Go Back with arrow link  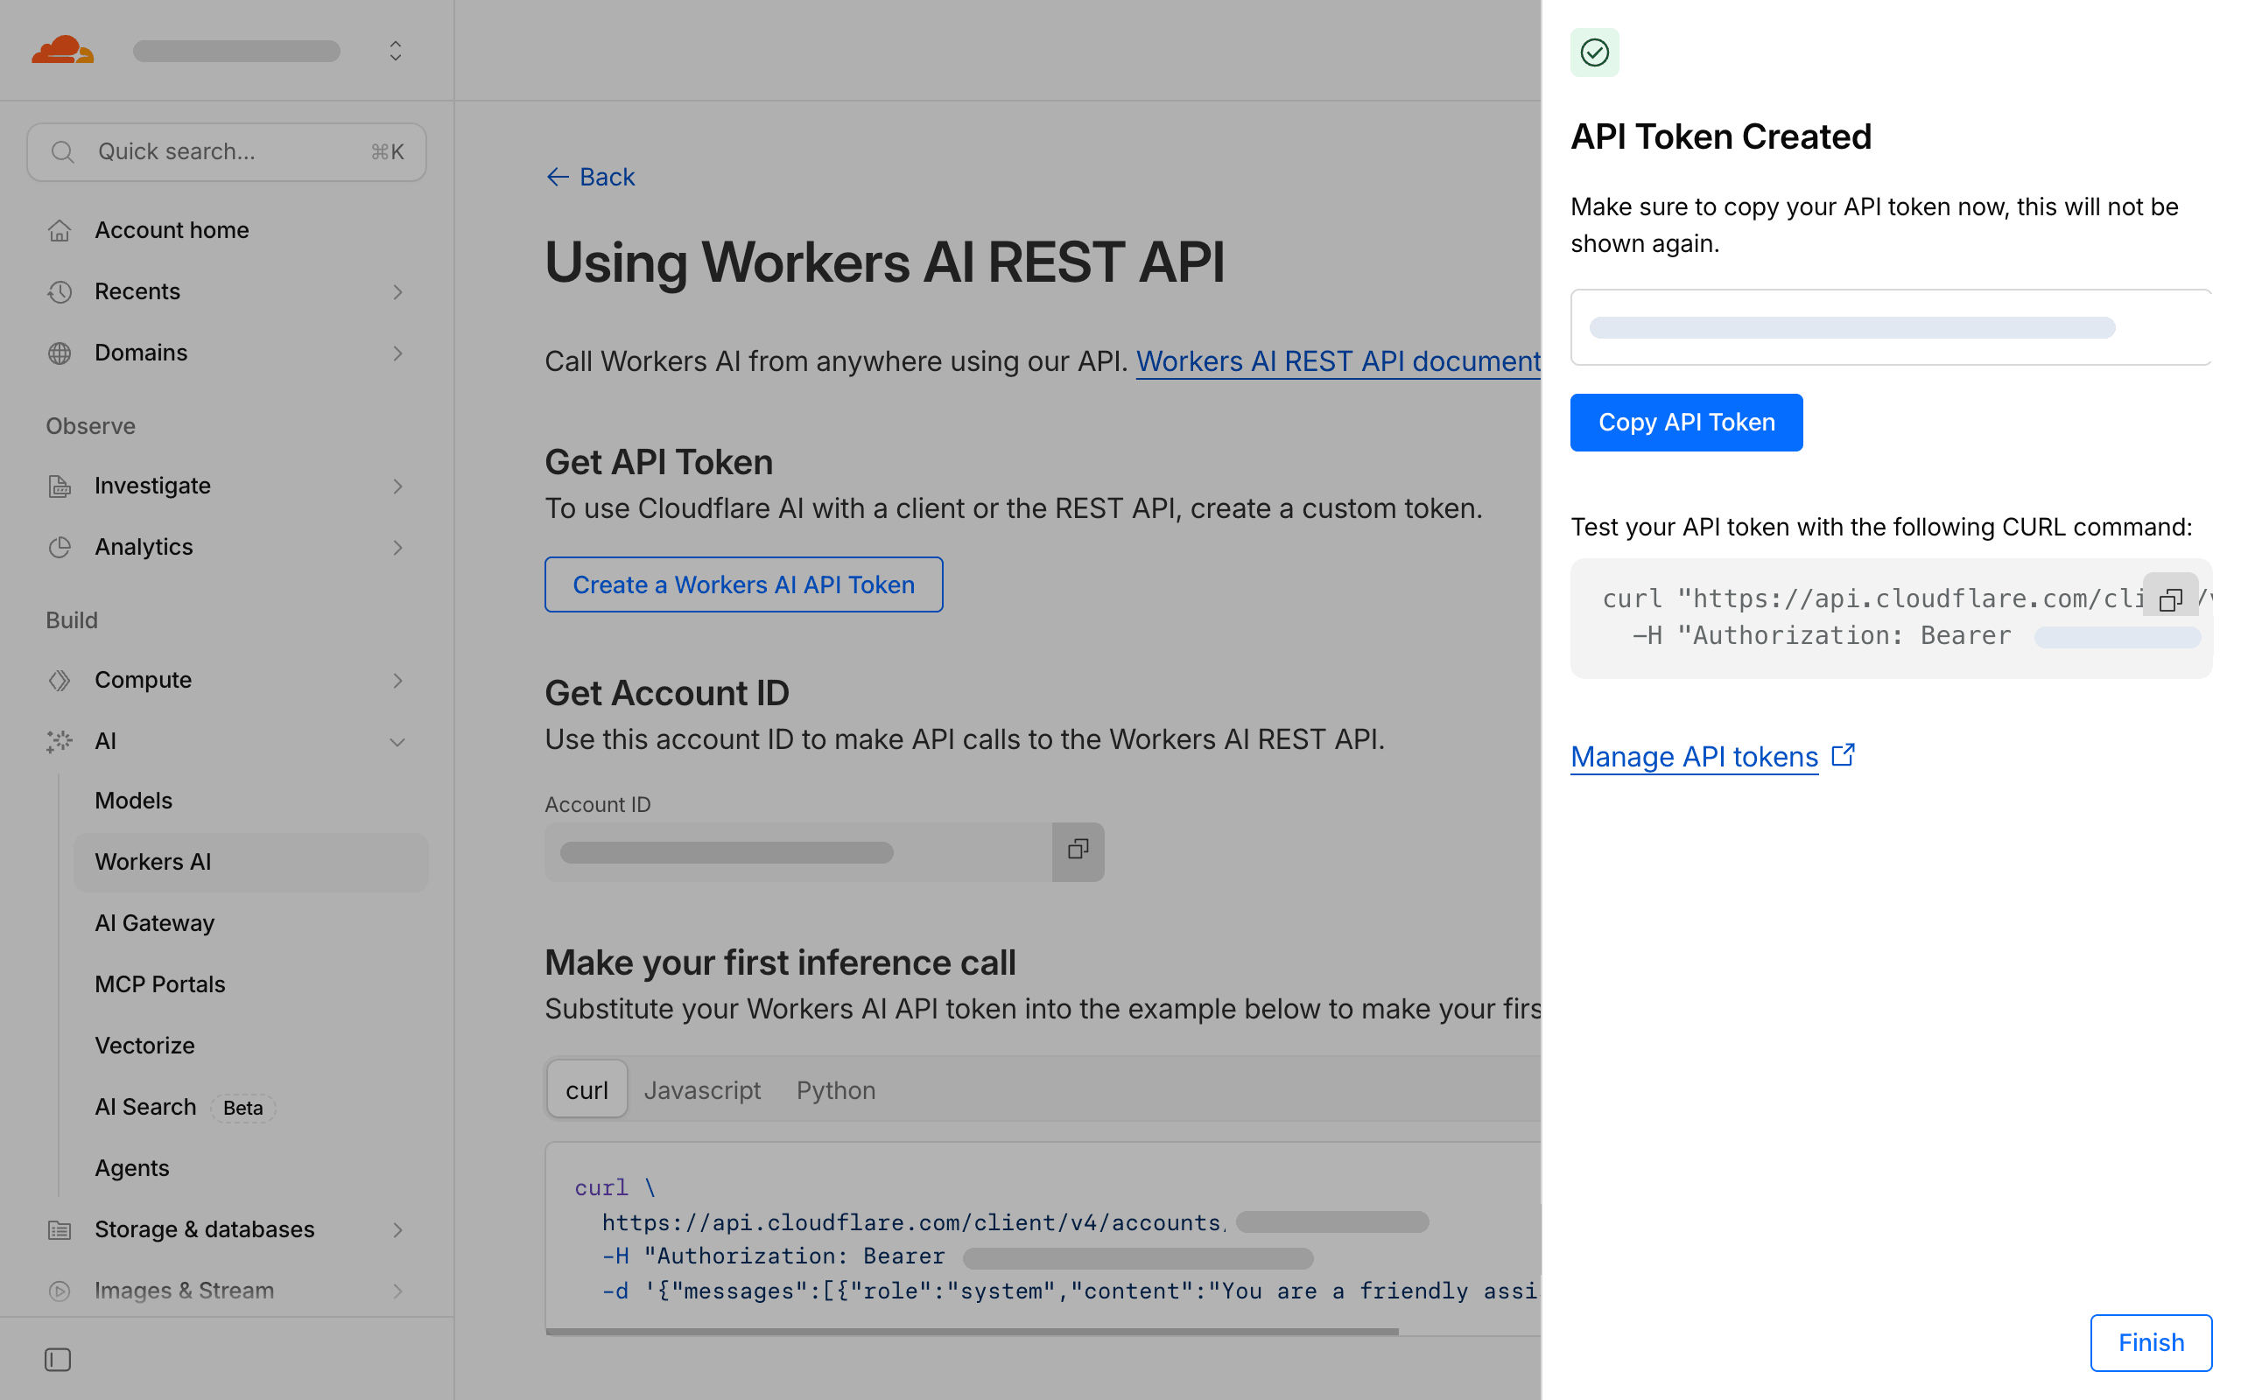click(590, 177)
